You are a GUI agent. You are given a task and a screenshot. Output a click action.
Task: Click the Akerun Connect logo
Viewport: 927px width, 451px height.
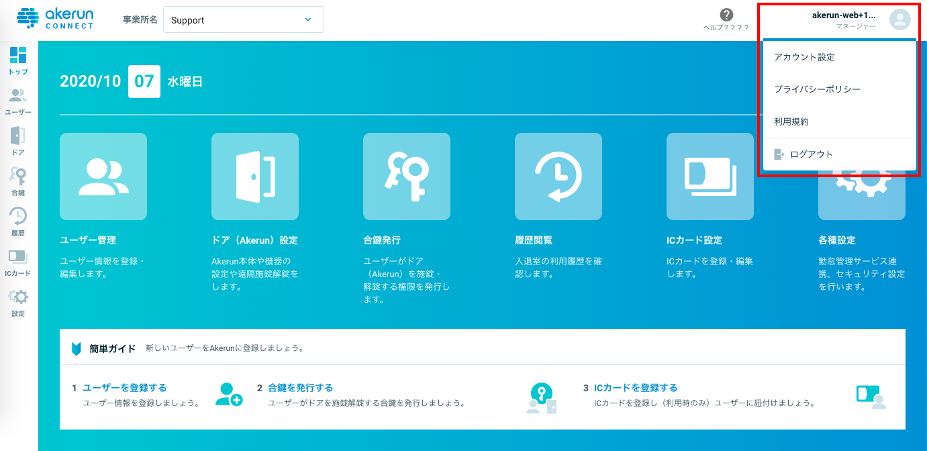click(x=55, y=19)
